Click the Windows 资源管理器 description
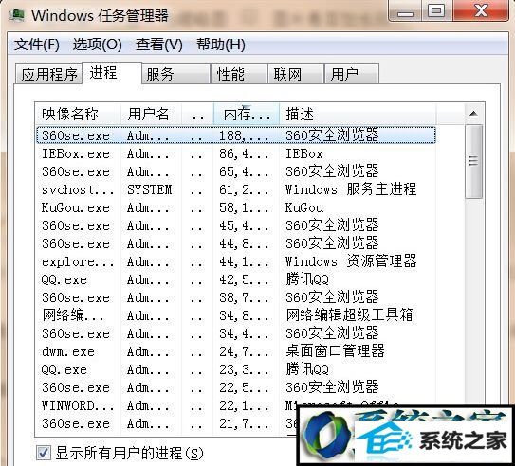515x466 pixels. (x=351, y=261)
